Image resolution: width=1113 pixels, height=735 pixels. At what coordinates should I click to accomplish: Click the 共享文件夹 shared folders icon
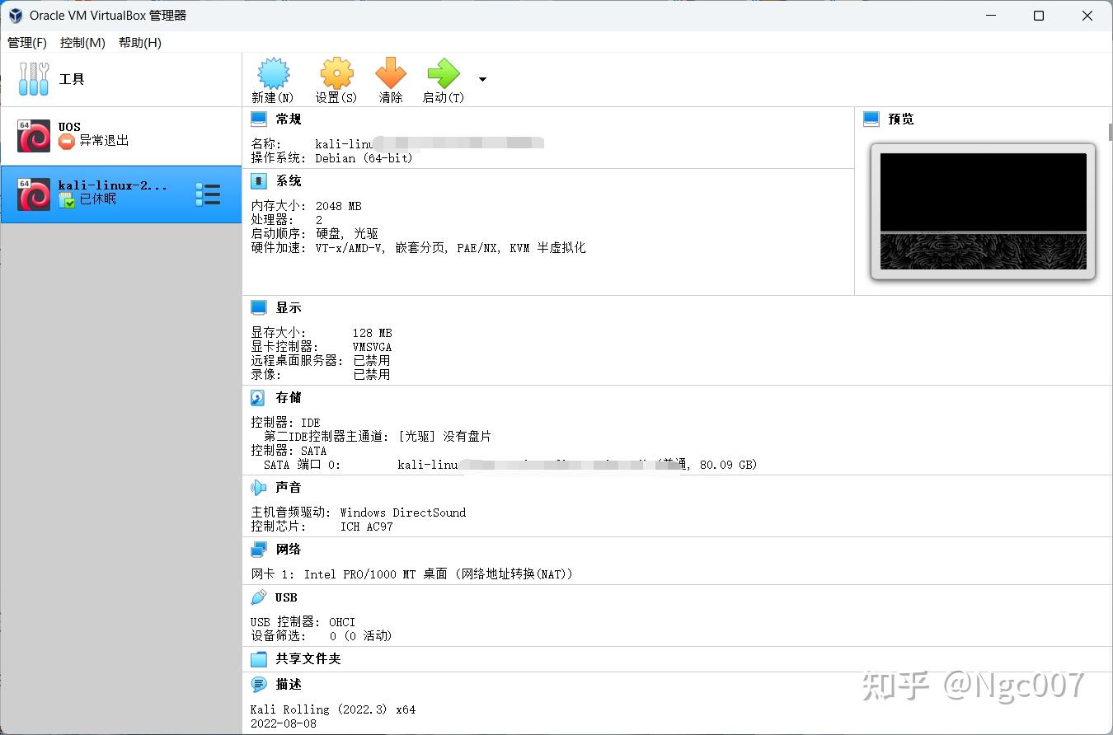[258, 658]
